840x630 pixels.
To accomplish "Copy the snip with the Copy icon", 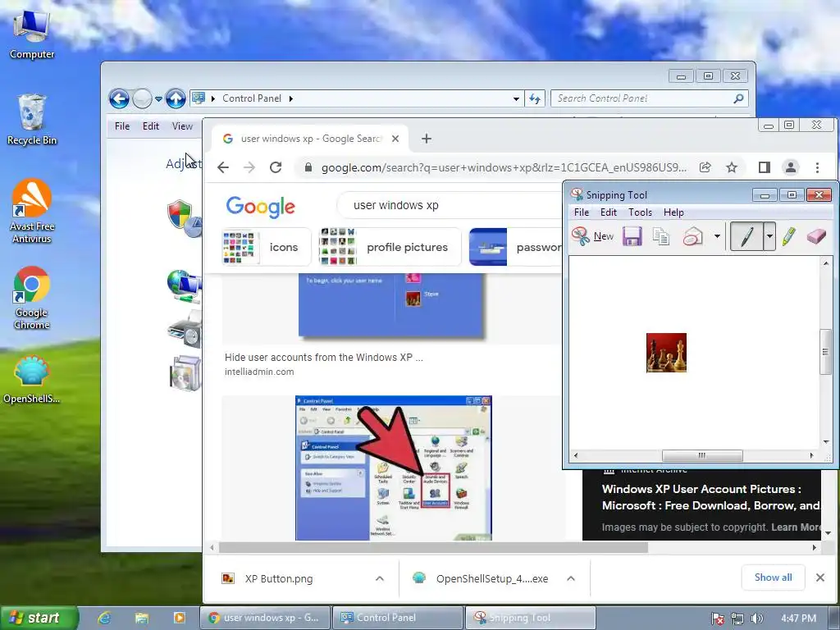I will [661, 236].
